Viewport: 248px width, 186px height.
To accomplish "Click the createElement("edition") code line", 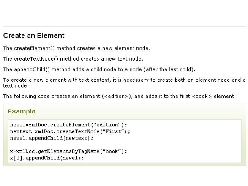I will pyautogui.click(x=68, y=125).
